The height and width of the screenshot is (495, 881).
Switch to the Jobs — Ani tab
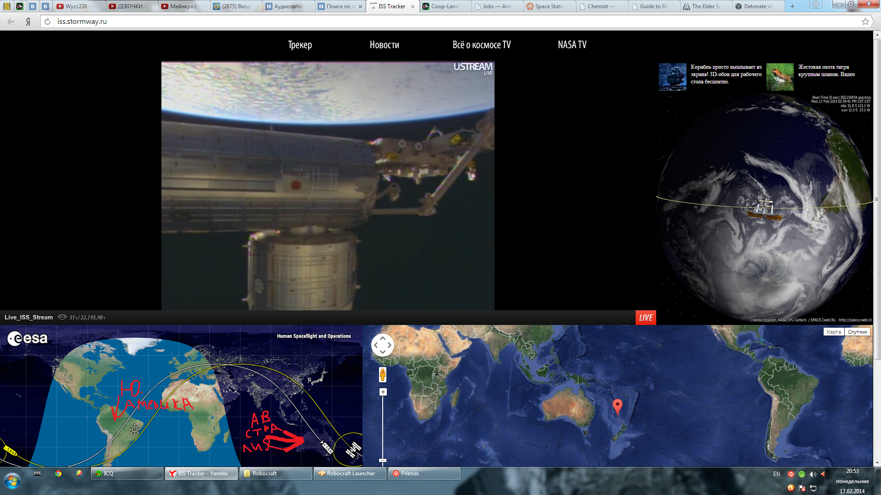pyautogui.click(x=497, y=6)
